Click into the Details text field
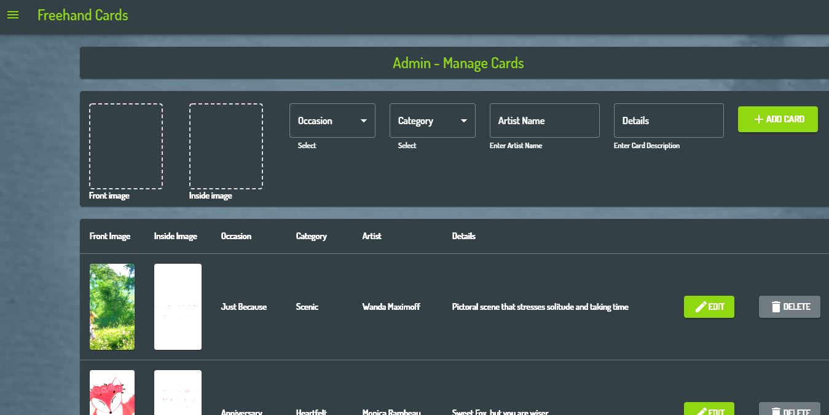This screenshot has width=829, height=415. (x=668, y=121)
